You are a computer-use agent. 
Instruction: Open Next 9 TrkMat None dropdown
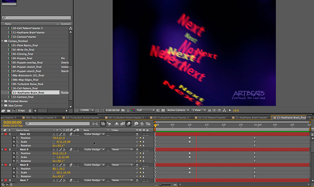pos(122,149)
